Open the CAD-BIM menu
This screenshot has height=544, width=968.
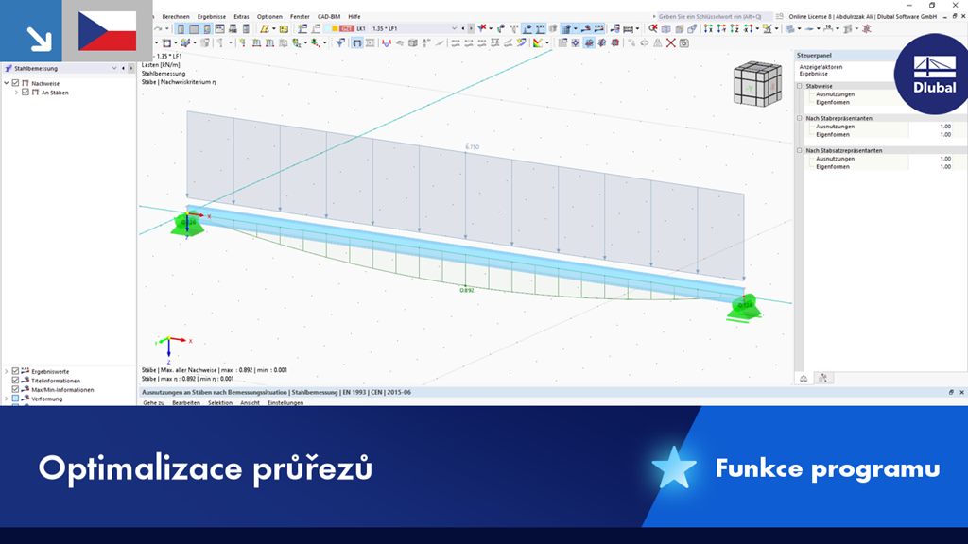coord(328,16)
